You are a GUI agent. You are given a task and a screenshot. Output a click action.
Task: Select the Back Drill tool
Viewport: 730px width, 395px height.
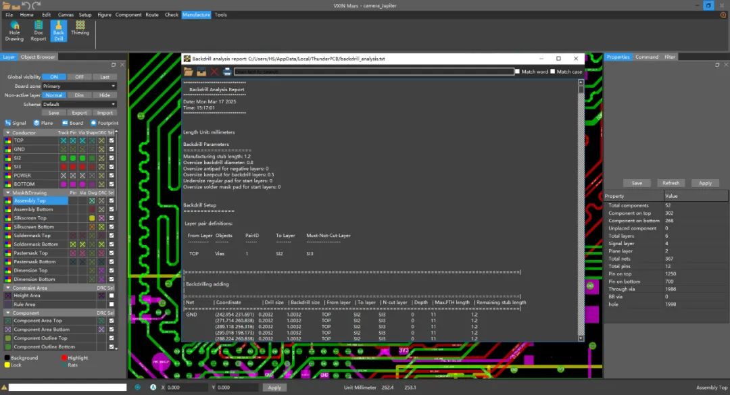pyautogui.click(x=59, y=30)
